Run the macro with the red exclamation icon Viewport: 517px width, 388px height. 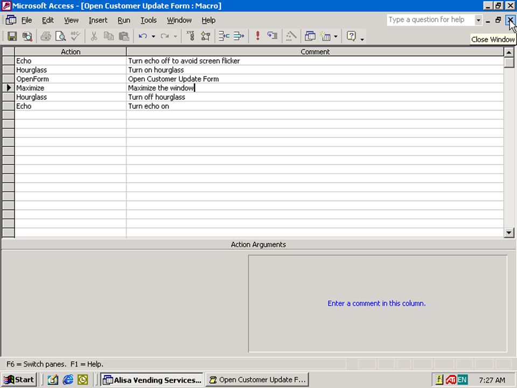(x=258, y=36)
